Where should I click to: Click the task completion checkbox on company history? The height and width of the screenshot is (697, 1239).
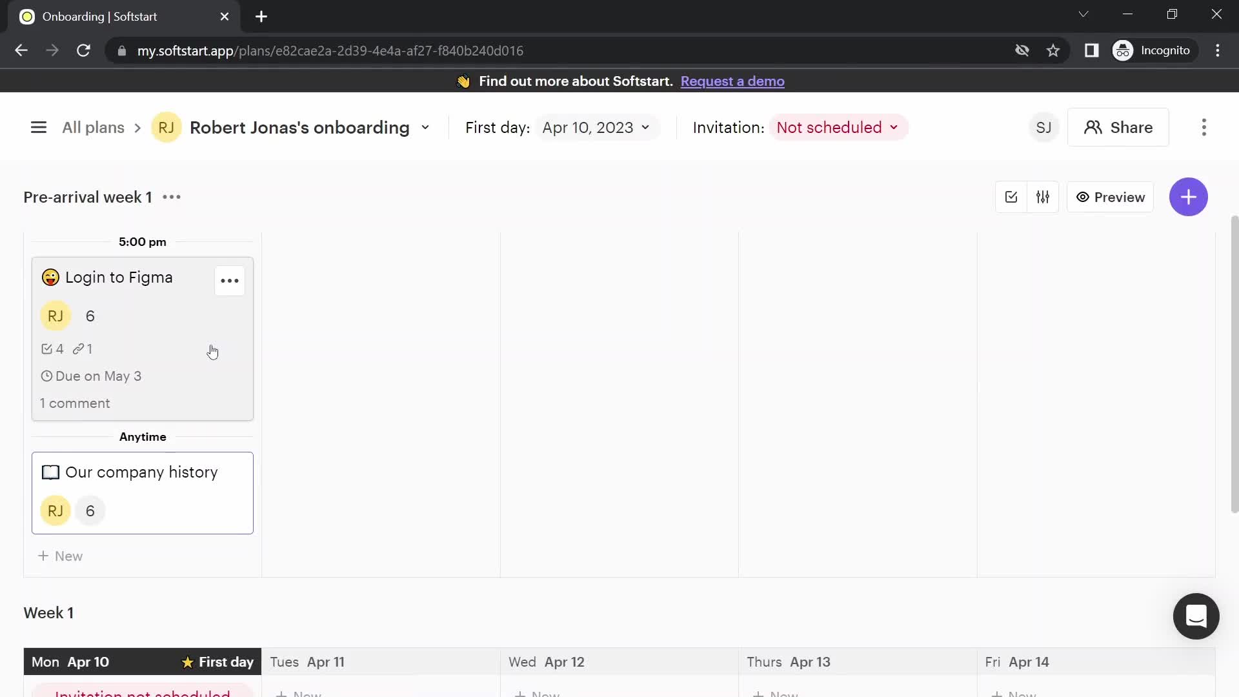click(x=49, y=472)
